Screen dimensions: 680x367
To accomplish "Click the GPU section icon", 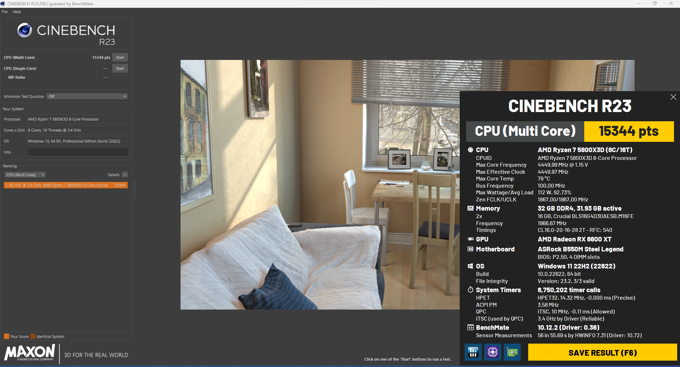I will point(470,239).
